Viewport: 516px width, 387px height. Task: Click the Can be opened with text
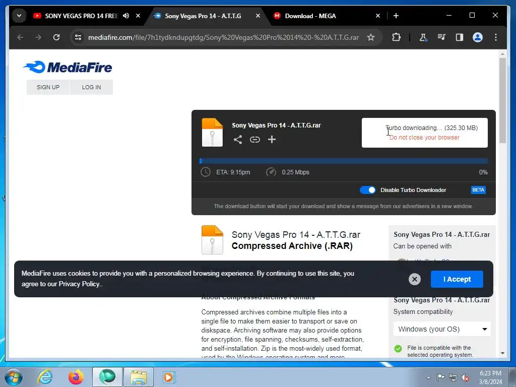[422, 246]
